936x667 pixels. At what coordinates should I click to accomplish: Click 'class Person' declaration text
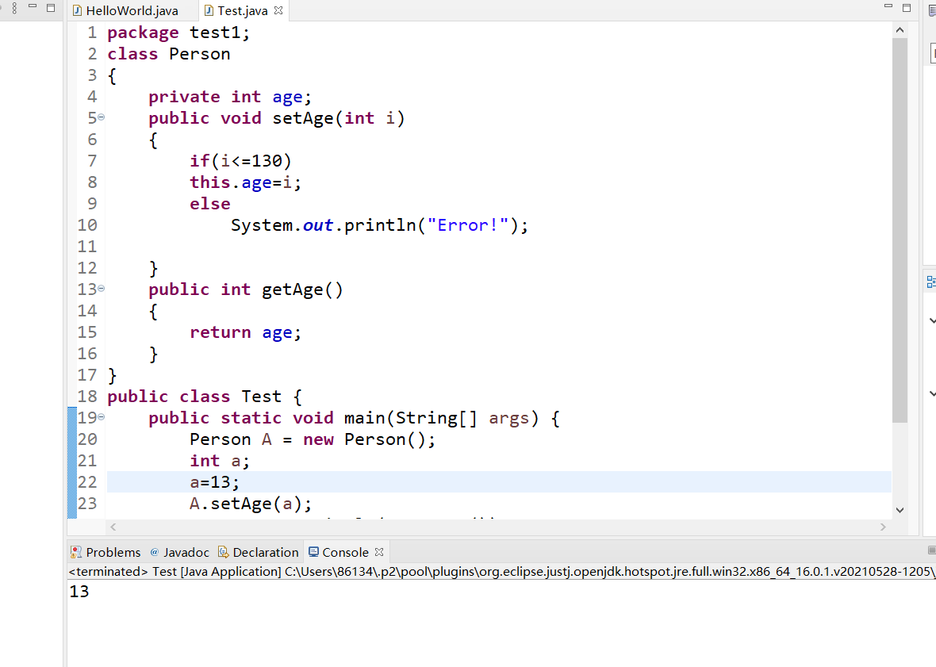pyautogui.click(x=169, y=54)
